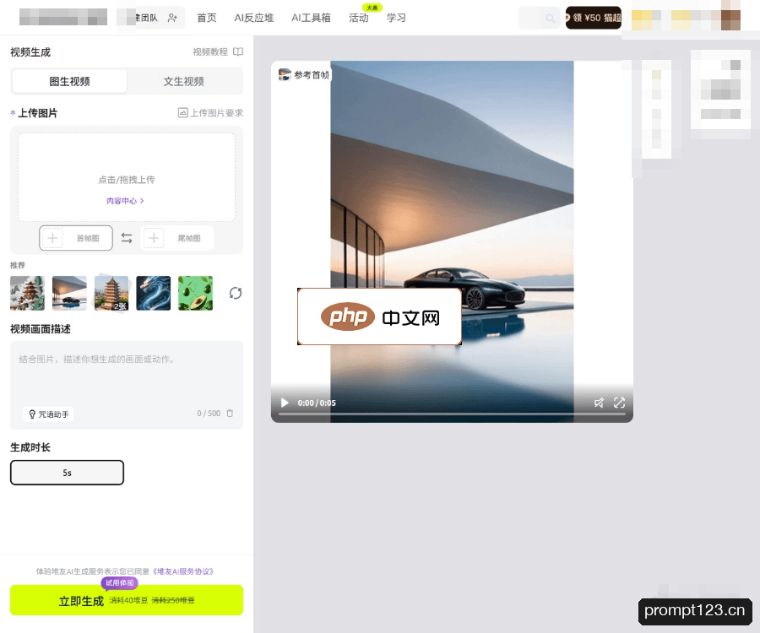The image size is (760, 633).
Task: Open the 咒语助手 prompt helper
Action: (x=48, y=414)
